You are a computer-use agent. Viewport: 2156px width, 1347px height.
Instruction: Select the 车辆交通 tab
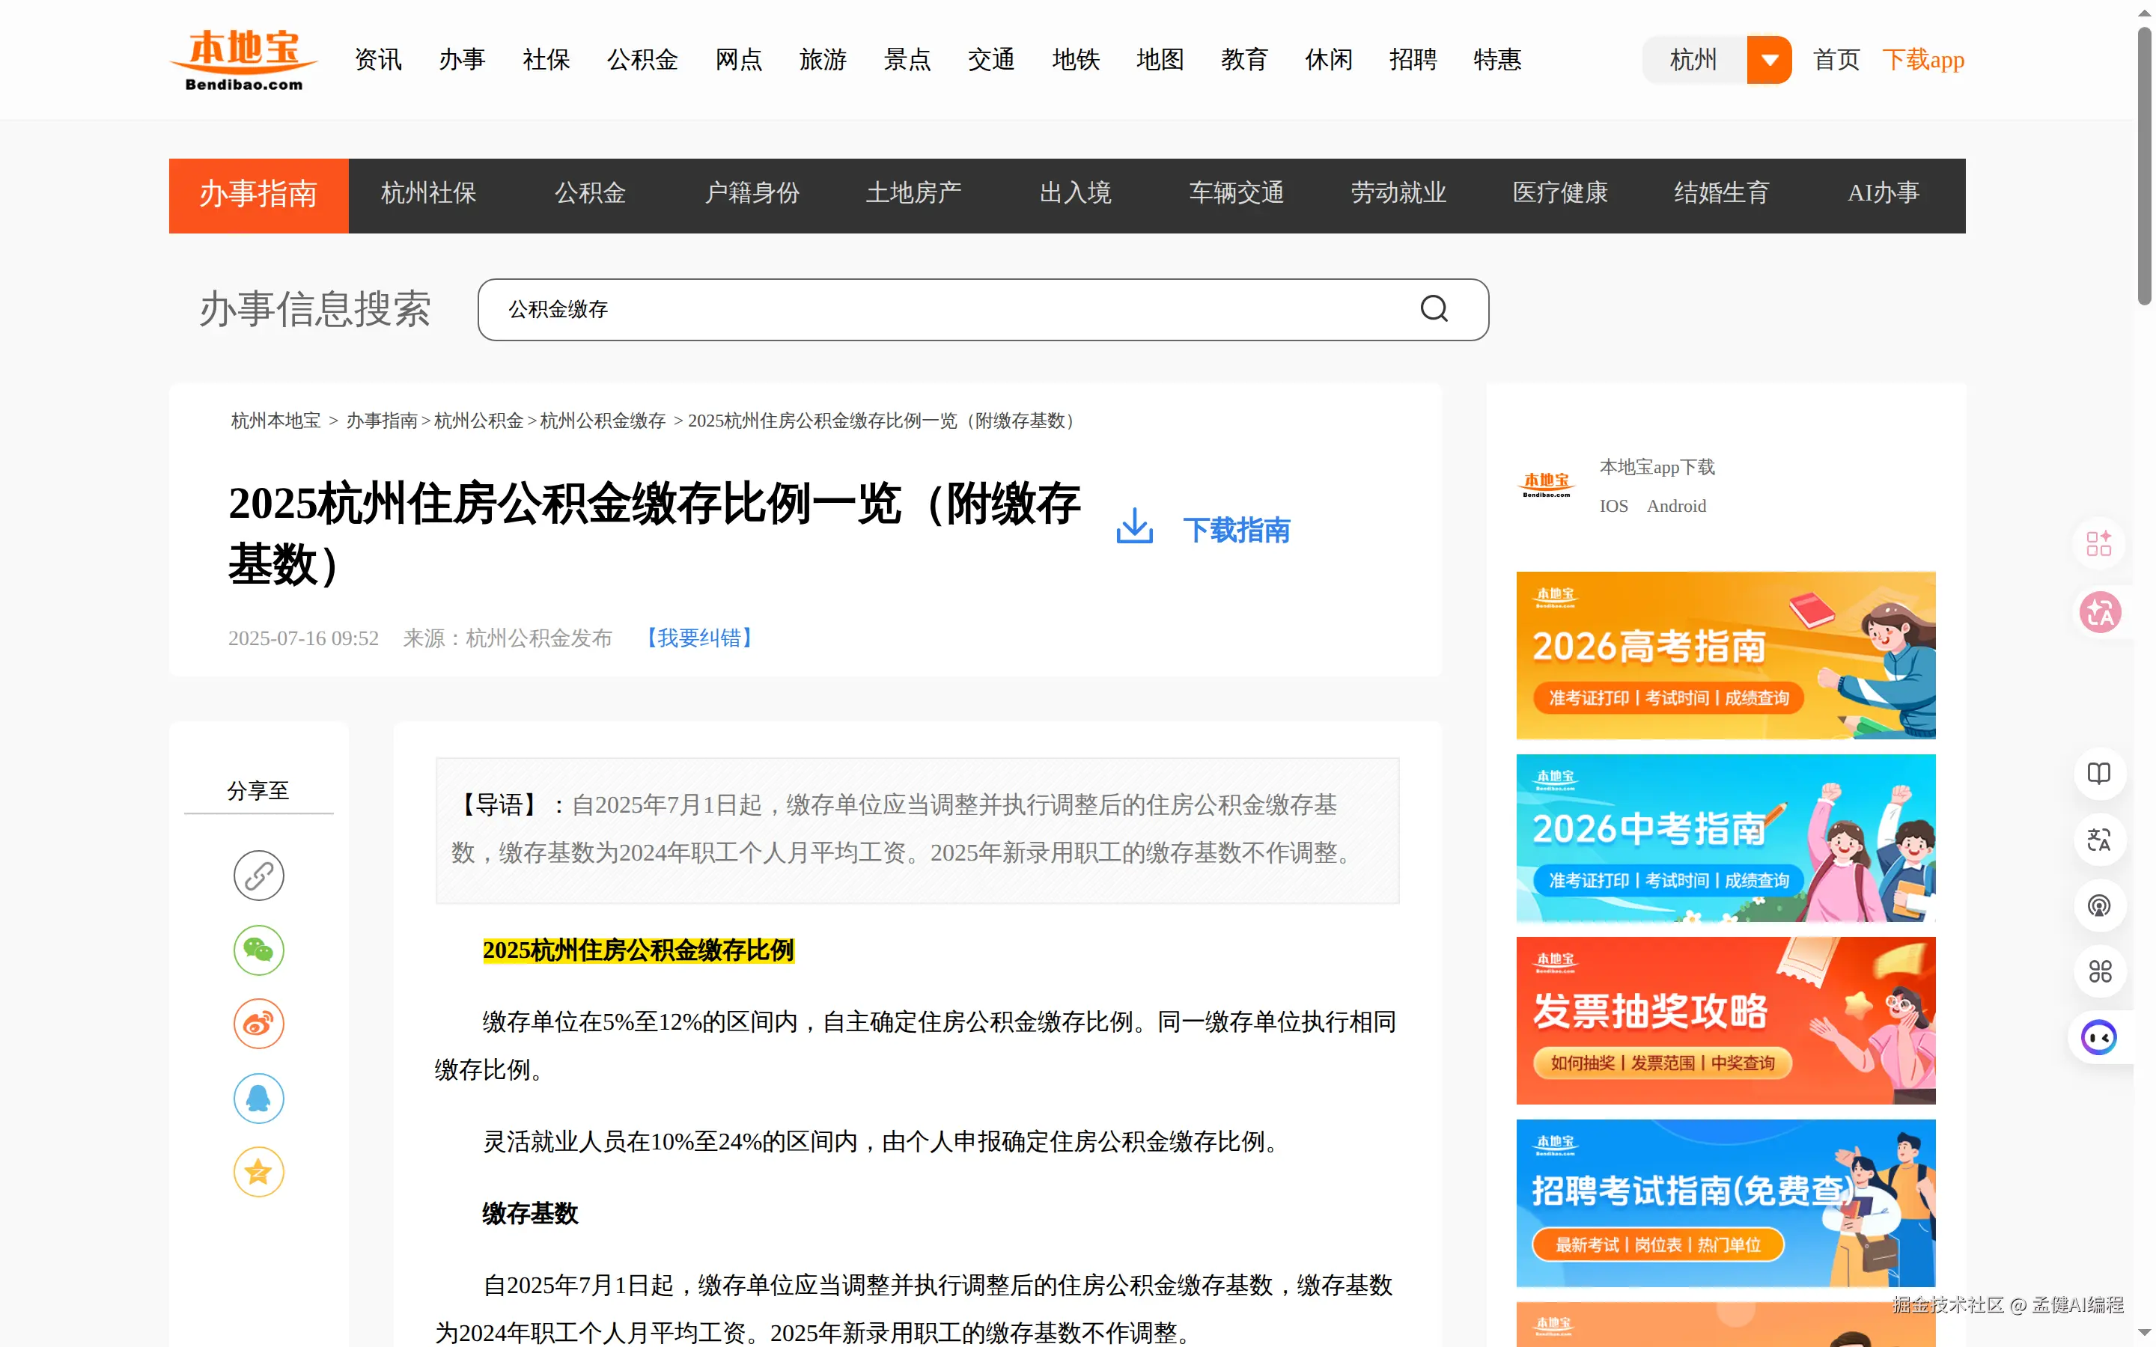(x=1237, y=193)
